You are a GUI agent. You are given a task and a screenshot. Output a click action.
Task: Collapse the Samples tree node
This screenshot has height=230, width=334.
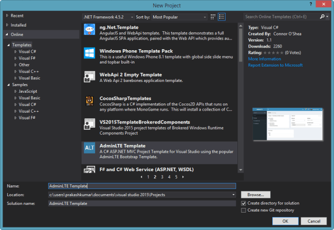pos(9,85)
